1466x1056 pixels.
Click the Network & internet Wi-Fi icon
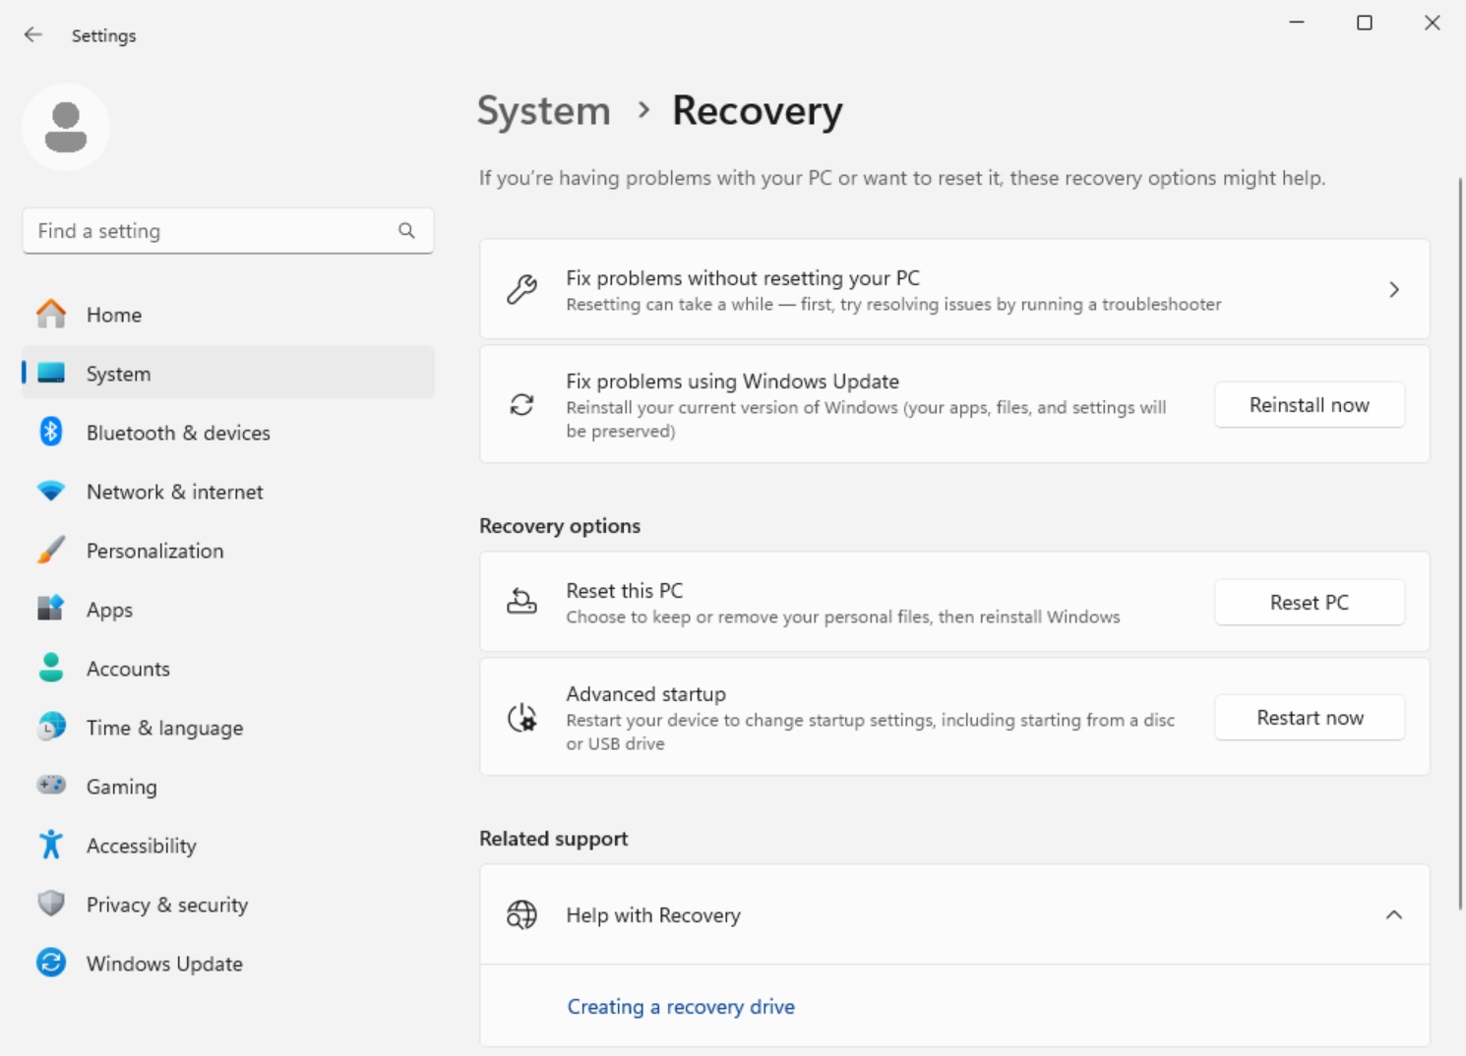pos(51,491)
